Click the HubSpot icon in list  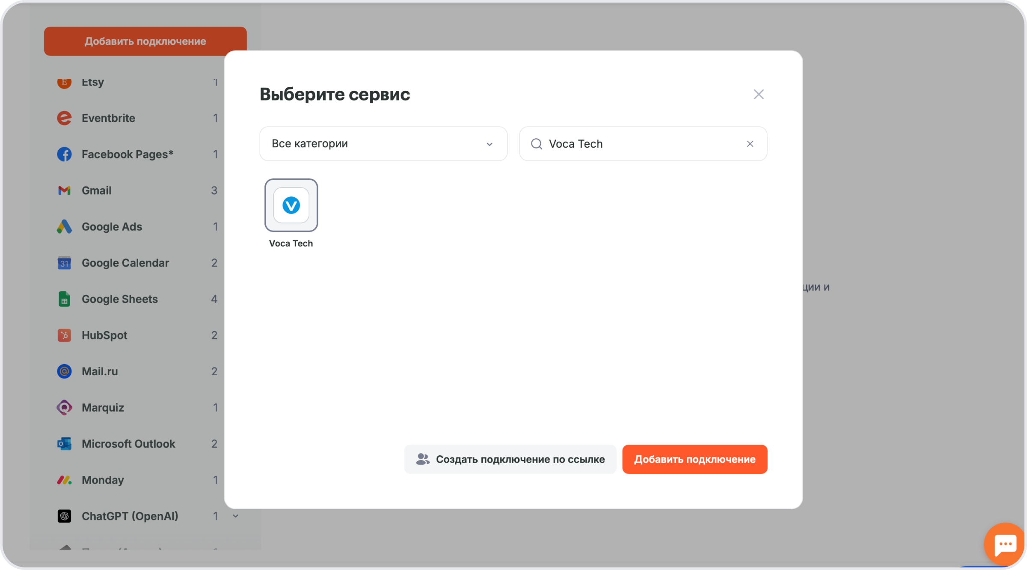click(x=64, y=335)
